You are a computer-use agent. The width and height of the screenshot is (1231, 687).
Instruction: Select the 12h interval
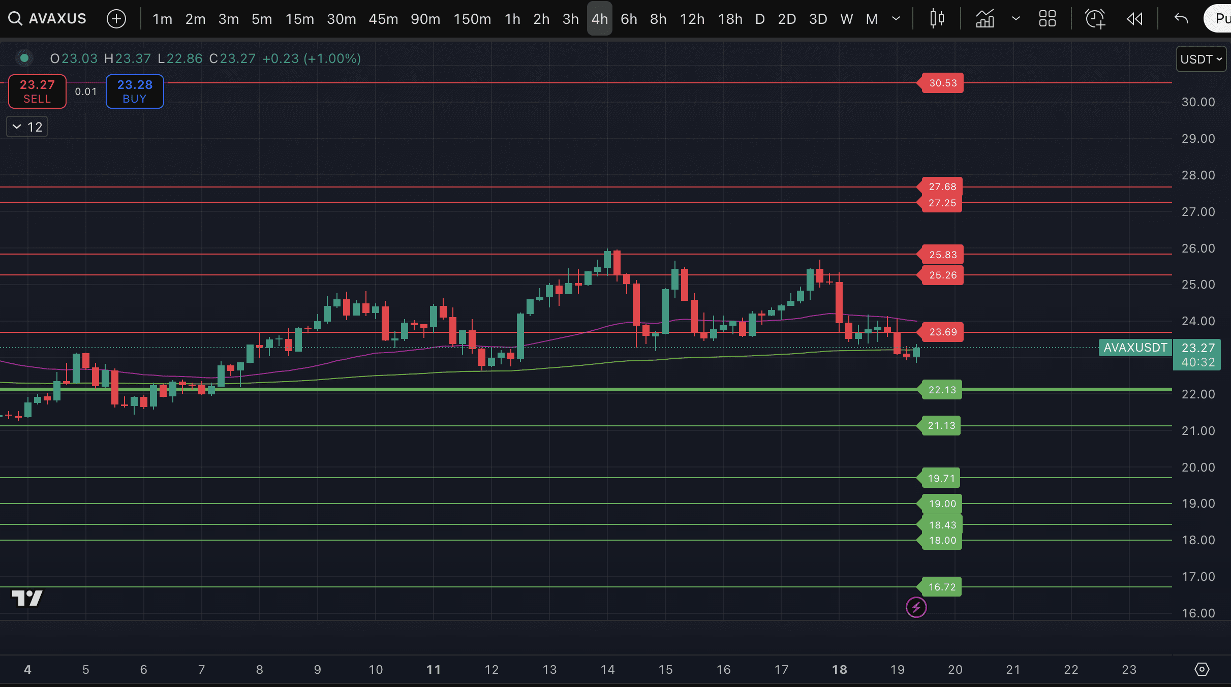tap(692, 19)
